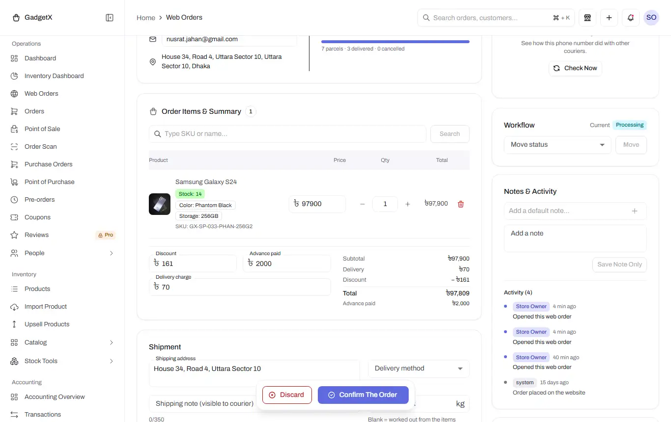Open the Delivery method dropdown

point(419,369)
